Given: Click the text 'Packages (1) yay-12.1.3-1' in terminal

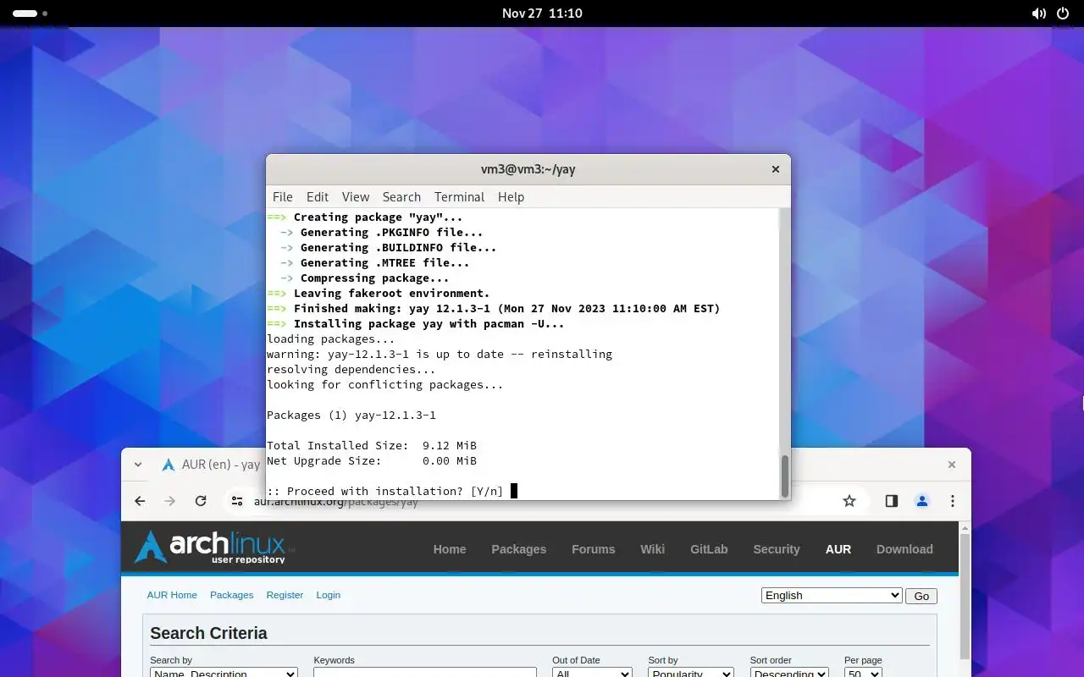Looking at the screenshot, I should 351,415.
